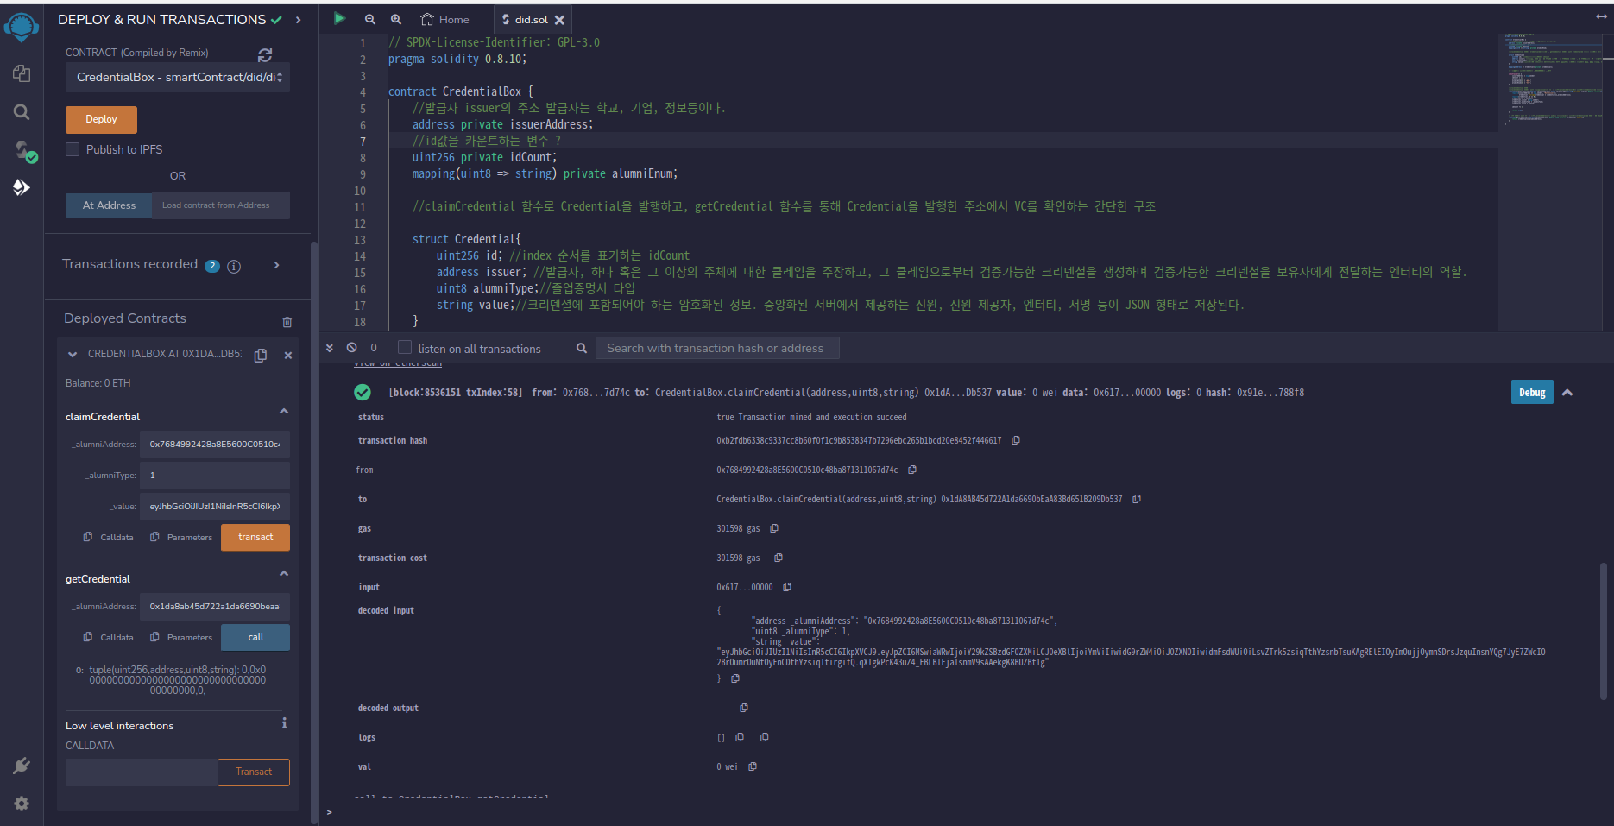This screenshot has height=826, width=1614.
Task: Run script with the play icon
Action: 340,19
